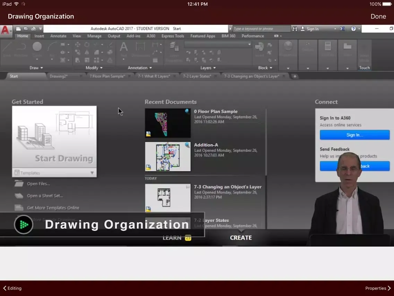Expand the Templates dropdown

[x=54, y=173]
